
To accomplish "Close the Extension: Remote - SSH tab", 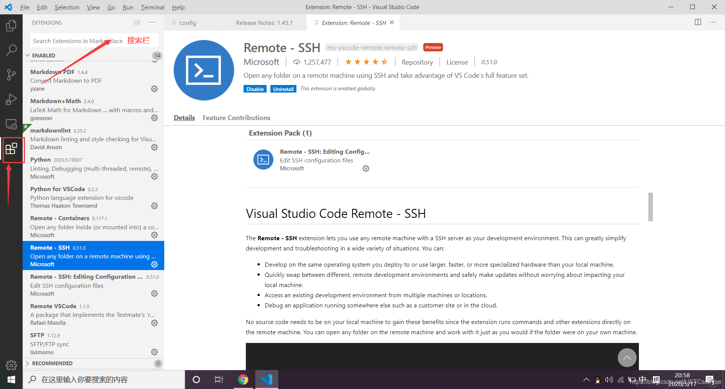I will click(x=392, y=23).
